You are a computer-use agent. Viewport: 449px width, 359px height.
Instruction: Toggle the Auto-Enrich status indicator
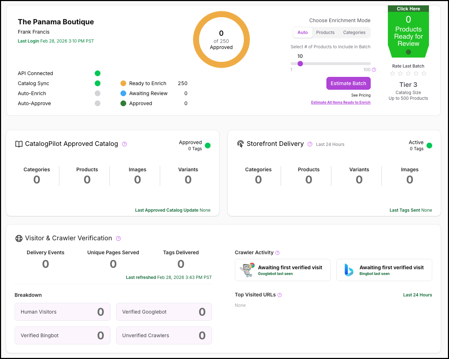pos(98,93)
